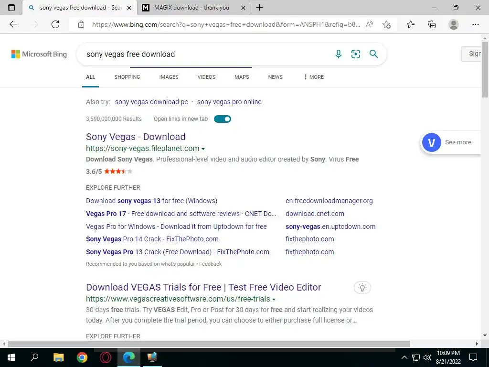Switch to the IMAGES tab
The width and height of the screenshot is (489, 367).
point(169,77)
